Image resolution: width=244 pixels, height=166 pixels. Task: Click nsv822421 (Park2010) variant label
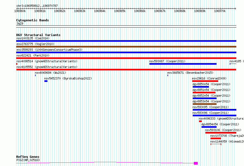(x=33, y=55)
